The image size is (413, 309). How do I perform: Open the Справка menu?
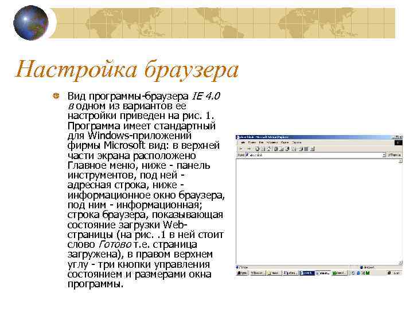[x=297, y=142]
